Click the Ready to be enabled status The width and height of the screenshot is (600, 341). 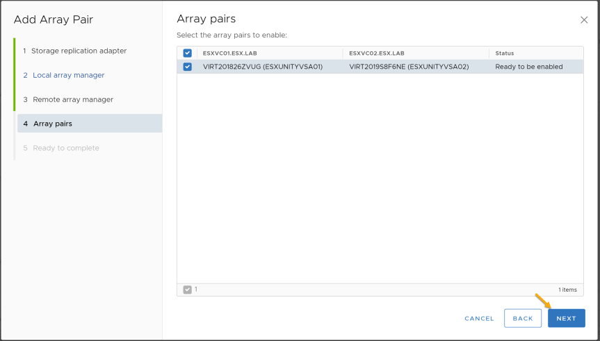point(529,67)
